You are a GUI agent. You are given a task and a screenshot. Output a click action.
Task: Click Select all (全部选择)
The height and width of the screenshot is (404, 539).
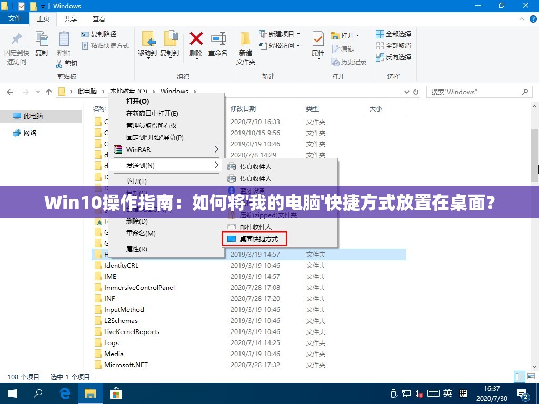pyautogui.click(x=394, y=34)
